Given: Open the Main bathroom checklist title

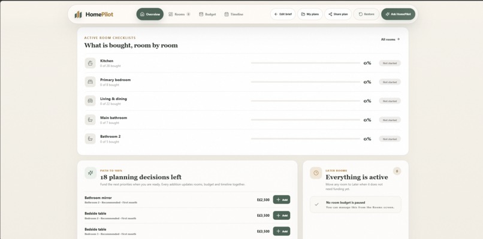Looking at the screenshot, I should point(113,117).
